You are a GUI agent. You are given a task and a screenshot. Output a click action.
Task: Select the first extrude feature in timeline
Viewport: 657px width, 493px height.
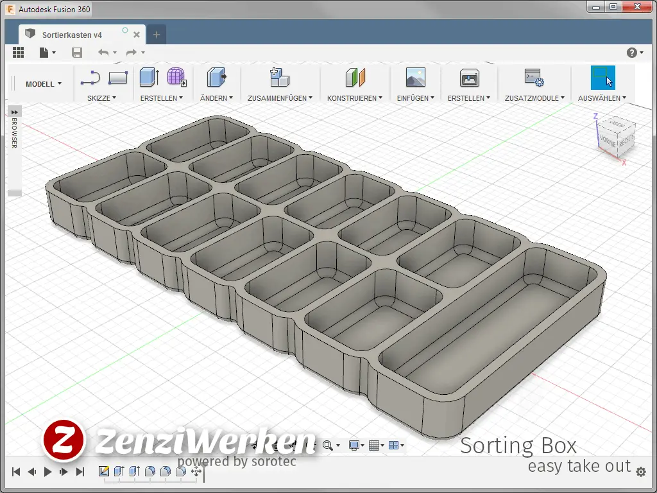(x=119, y=471)
